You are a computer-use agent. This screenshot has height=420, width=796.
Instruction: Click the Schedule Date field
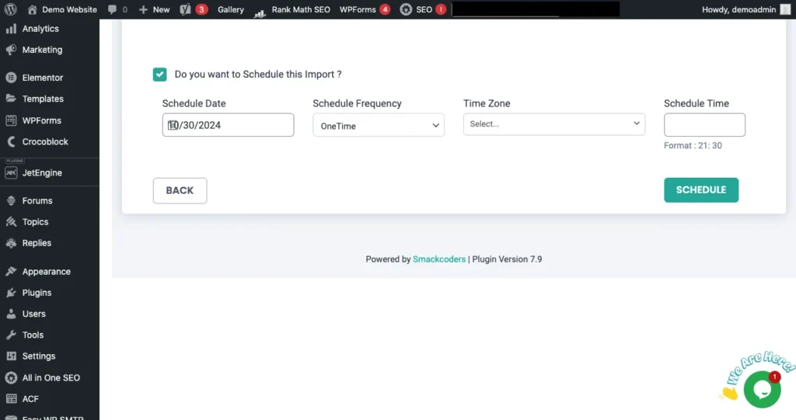click(228, 125)
